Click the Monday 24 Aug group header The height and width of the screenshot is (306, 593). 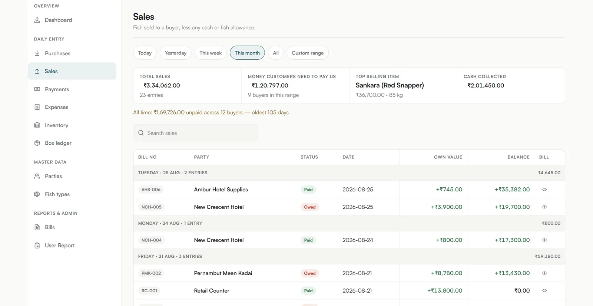[x=349, y=223]
